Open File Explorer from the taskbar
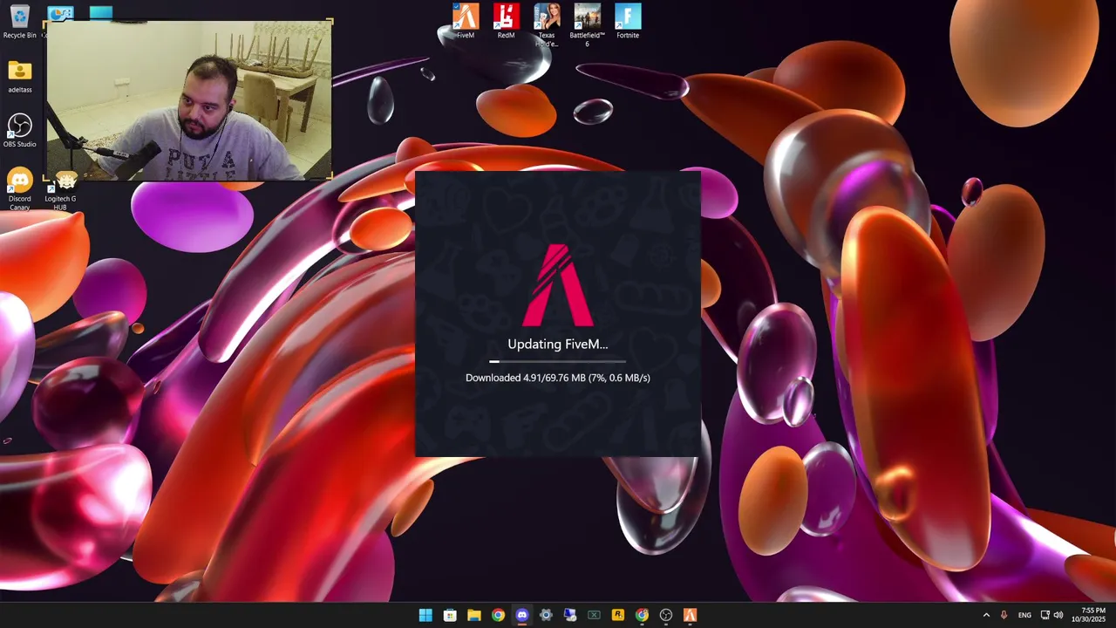The height and width of the screenshot is (628, 1116). pyautogui.click(x=473, y=615)
